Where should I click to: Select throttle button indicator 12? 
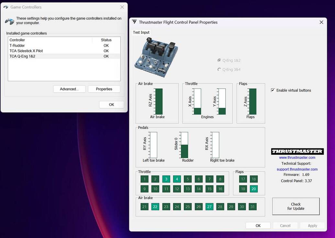pyautogui.click(x=177, y=189)
